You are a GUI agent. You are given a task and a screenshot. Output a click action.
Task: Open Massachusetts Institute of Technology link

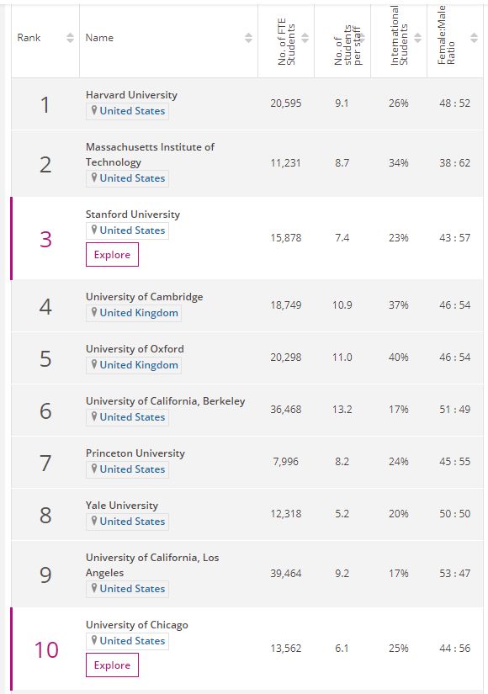click(x=150, y=155)
